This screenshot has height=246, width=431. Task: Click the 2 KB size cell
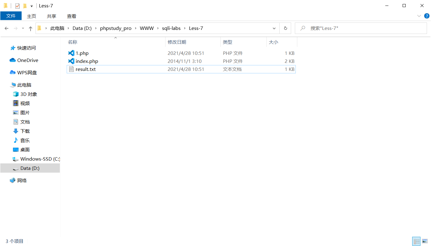pos(290,61)
